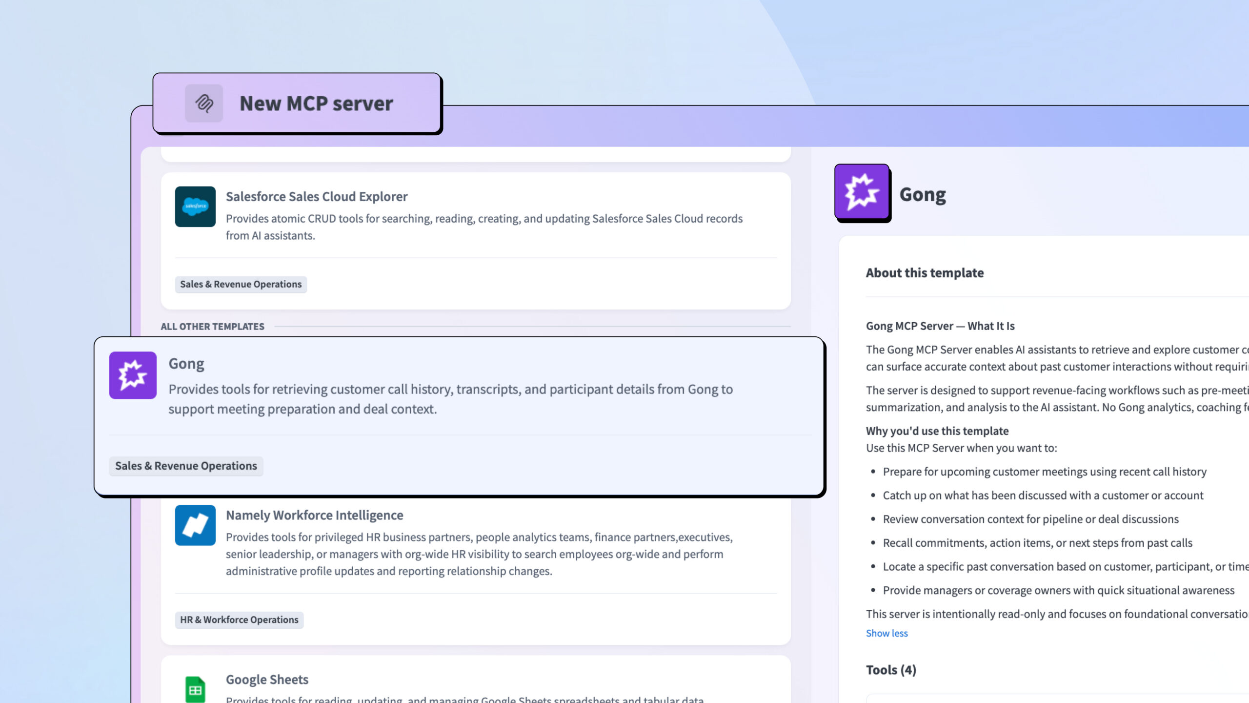The image size is (1249, 703).
Task: Click the Sales & Revenue Operations tag under Salesforce
Action: (x=241, y=284)
